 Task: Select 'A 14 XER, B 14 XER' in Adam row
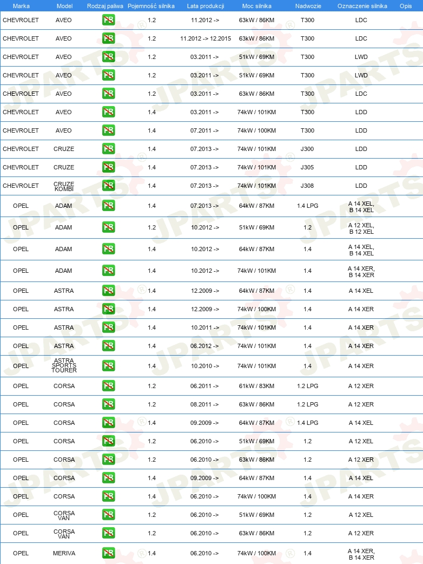tap(361, 272)
